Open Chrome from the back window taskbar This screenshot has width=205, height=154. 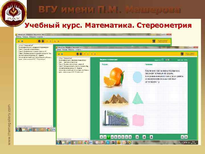pyautogui.click(x=48, y=130)
